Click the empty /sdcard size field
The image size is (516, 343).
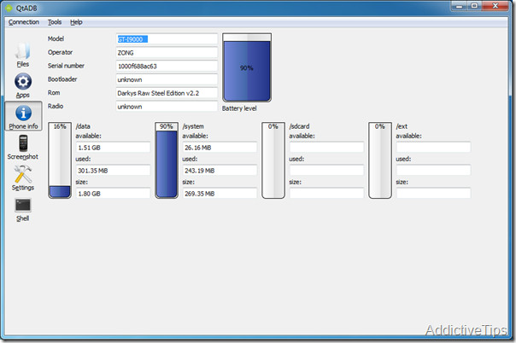pyautogui.click(x=326, y=194)
